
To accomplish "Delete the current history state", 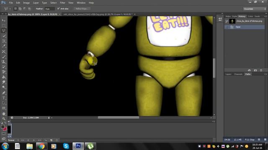I will (x=261, y=70).
